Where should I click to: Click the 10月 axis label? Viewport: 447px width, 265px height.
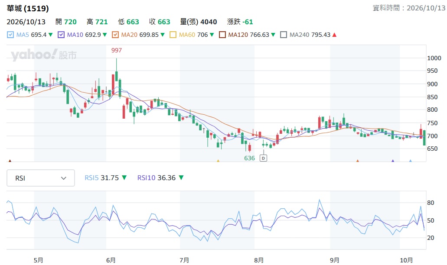pyautogui.click(x=407, y=260)
